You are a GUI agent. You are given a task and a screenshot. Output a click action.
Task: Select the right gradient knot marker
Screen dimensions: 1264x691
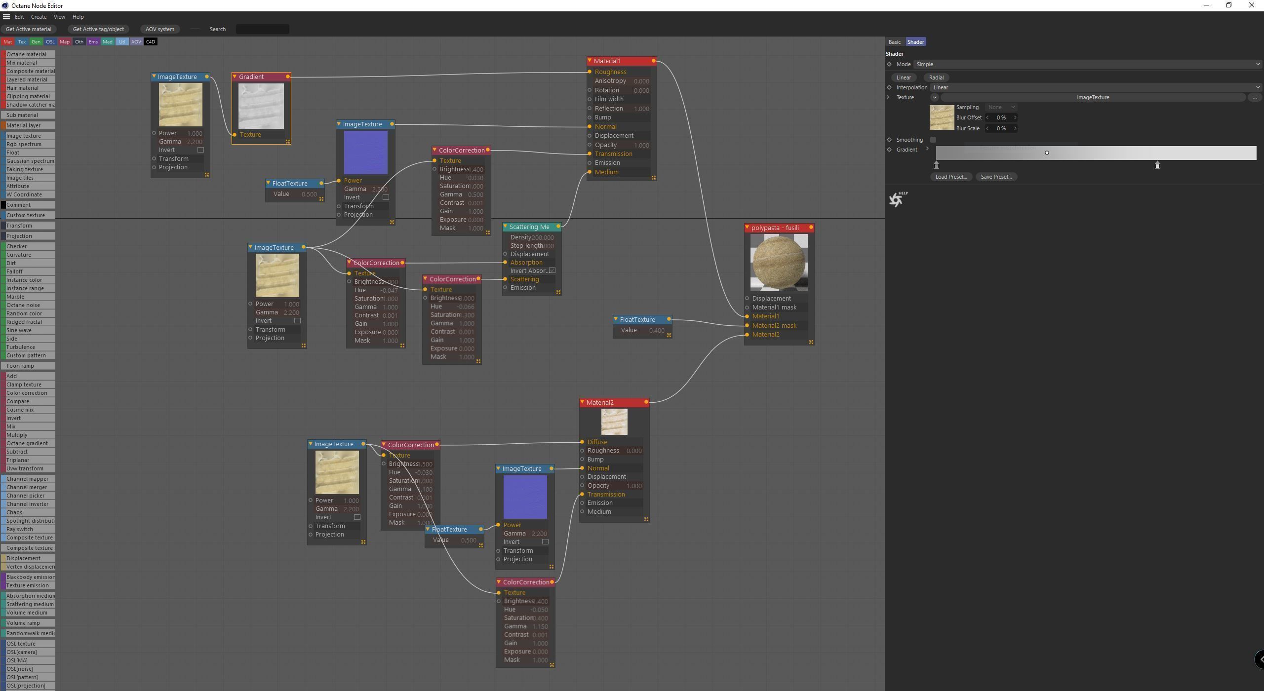pyautogui.click(x=1157, y=166)
